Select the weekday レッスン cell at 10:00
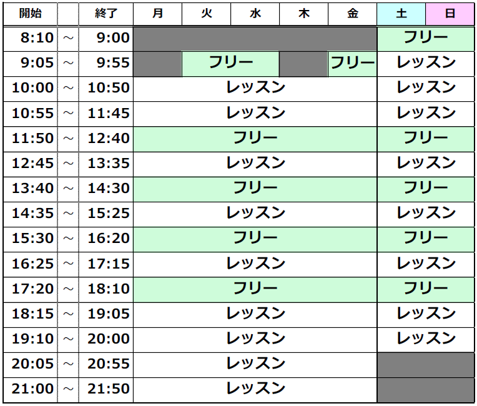This screenshot has height=406, width=477. click(x=255, y=89)
